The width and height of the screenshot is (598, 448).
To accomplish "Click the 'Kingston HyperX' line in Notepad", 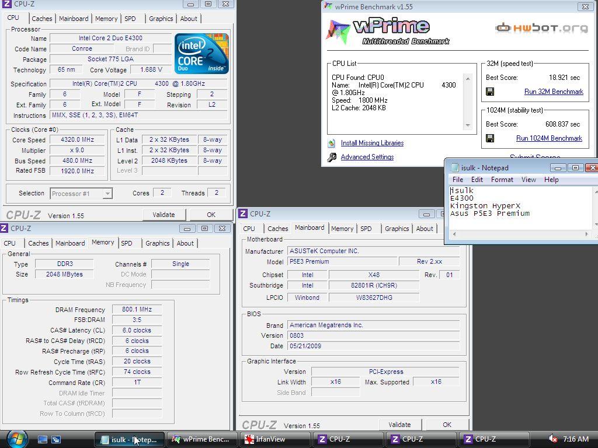I will (485, 206).
